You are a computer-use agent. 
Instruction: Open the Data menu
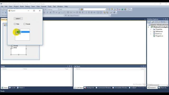click(38, 6)
